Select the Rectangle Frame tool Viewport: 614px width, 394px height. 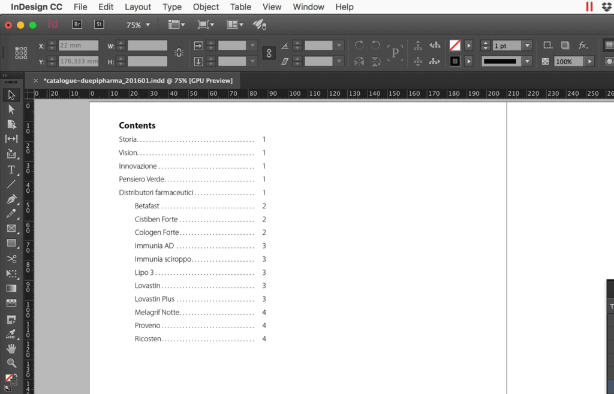[x=11, y=229]
